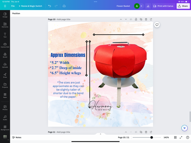Open the File menu

pos(13,6)
